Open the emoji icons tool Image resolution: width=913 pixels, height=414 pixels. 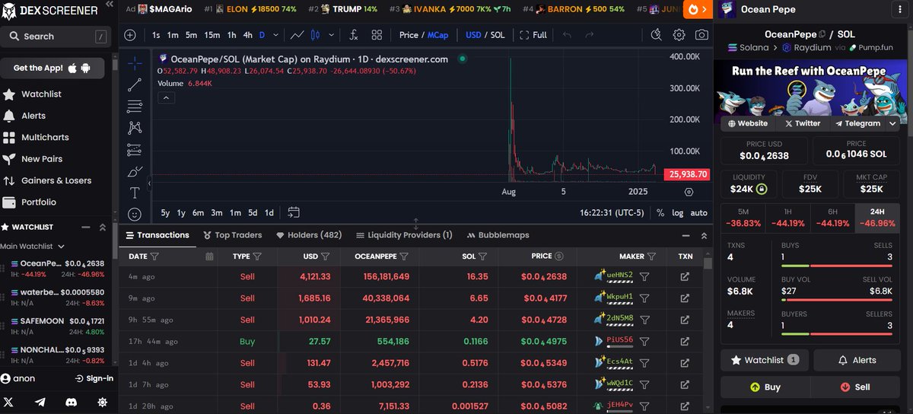(135, 215)
